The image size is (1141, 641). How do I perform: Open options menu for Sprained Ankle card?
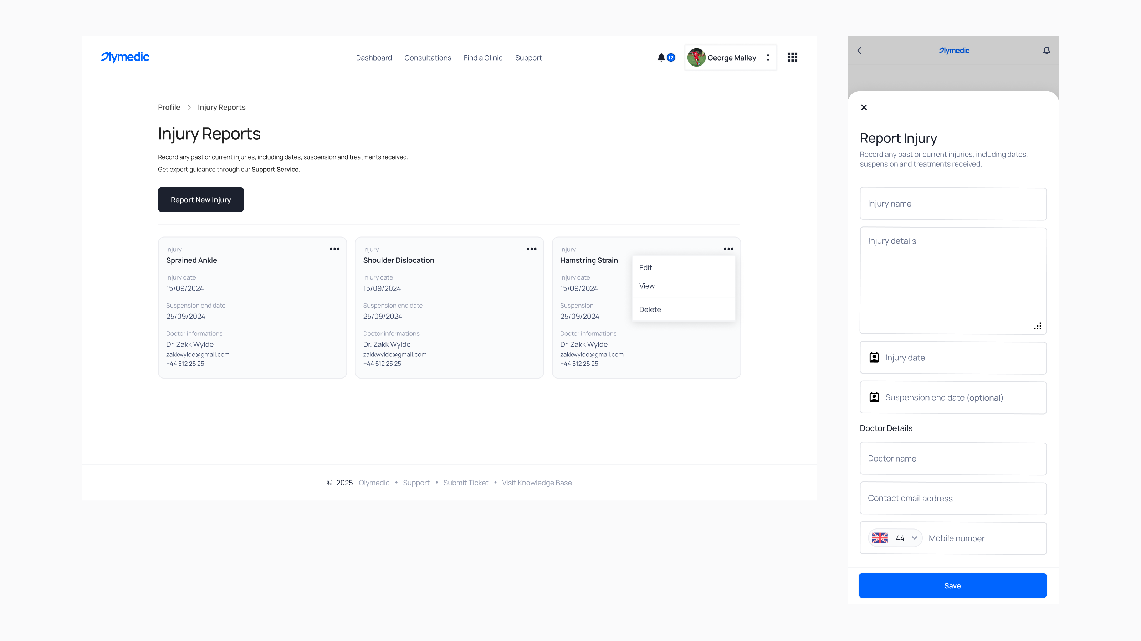tap(334, 249)
